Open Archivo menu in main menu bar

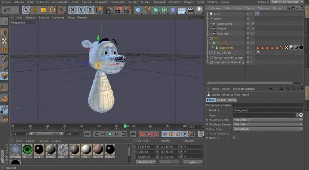click(x=6, y=2)
